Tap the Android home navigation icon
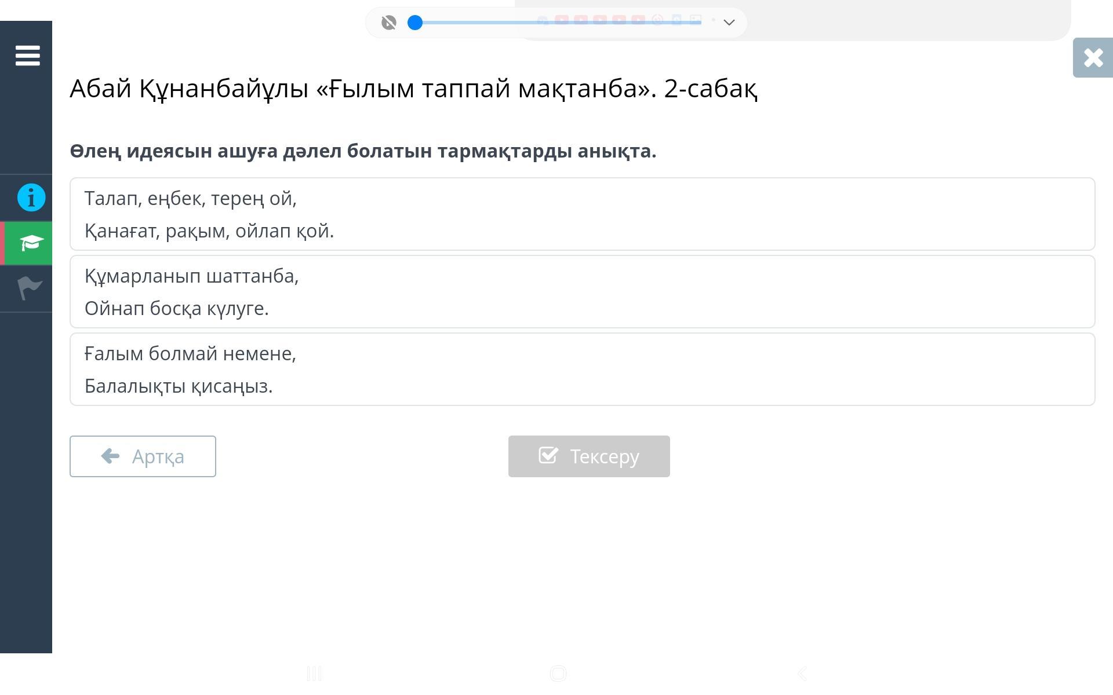The image size is (1113, 695). [558, 674]
